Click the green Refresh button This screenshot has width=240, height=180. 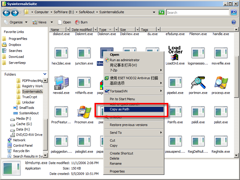click(161, 12)
